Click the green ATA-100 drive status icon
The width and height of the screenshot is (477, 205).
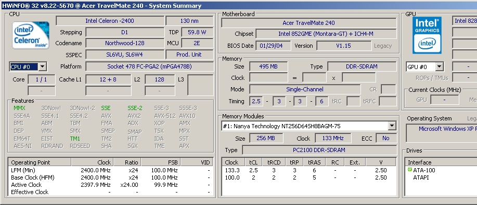coord(409,170)
